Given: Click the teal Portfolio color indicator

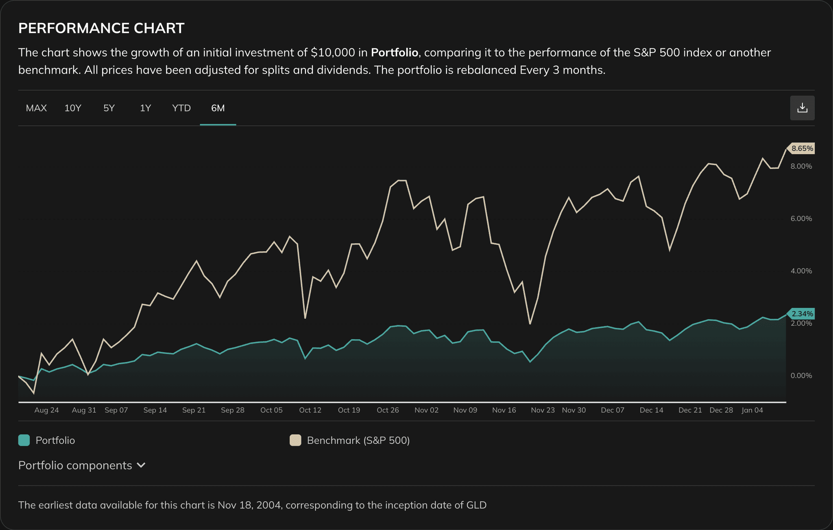Looking at the screenshot, I should 23,440.
